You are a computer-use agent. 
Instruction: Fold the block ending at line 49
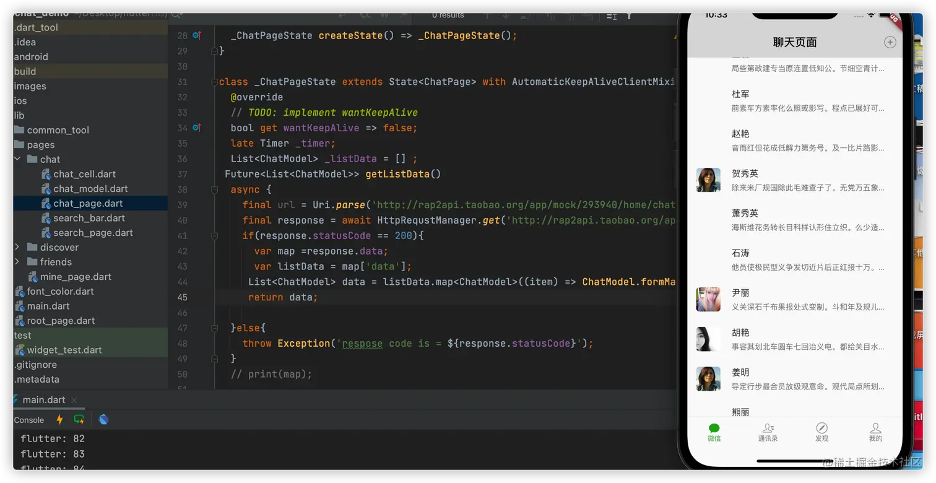point(214,359)
